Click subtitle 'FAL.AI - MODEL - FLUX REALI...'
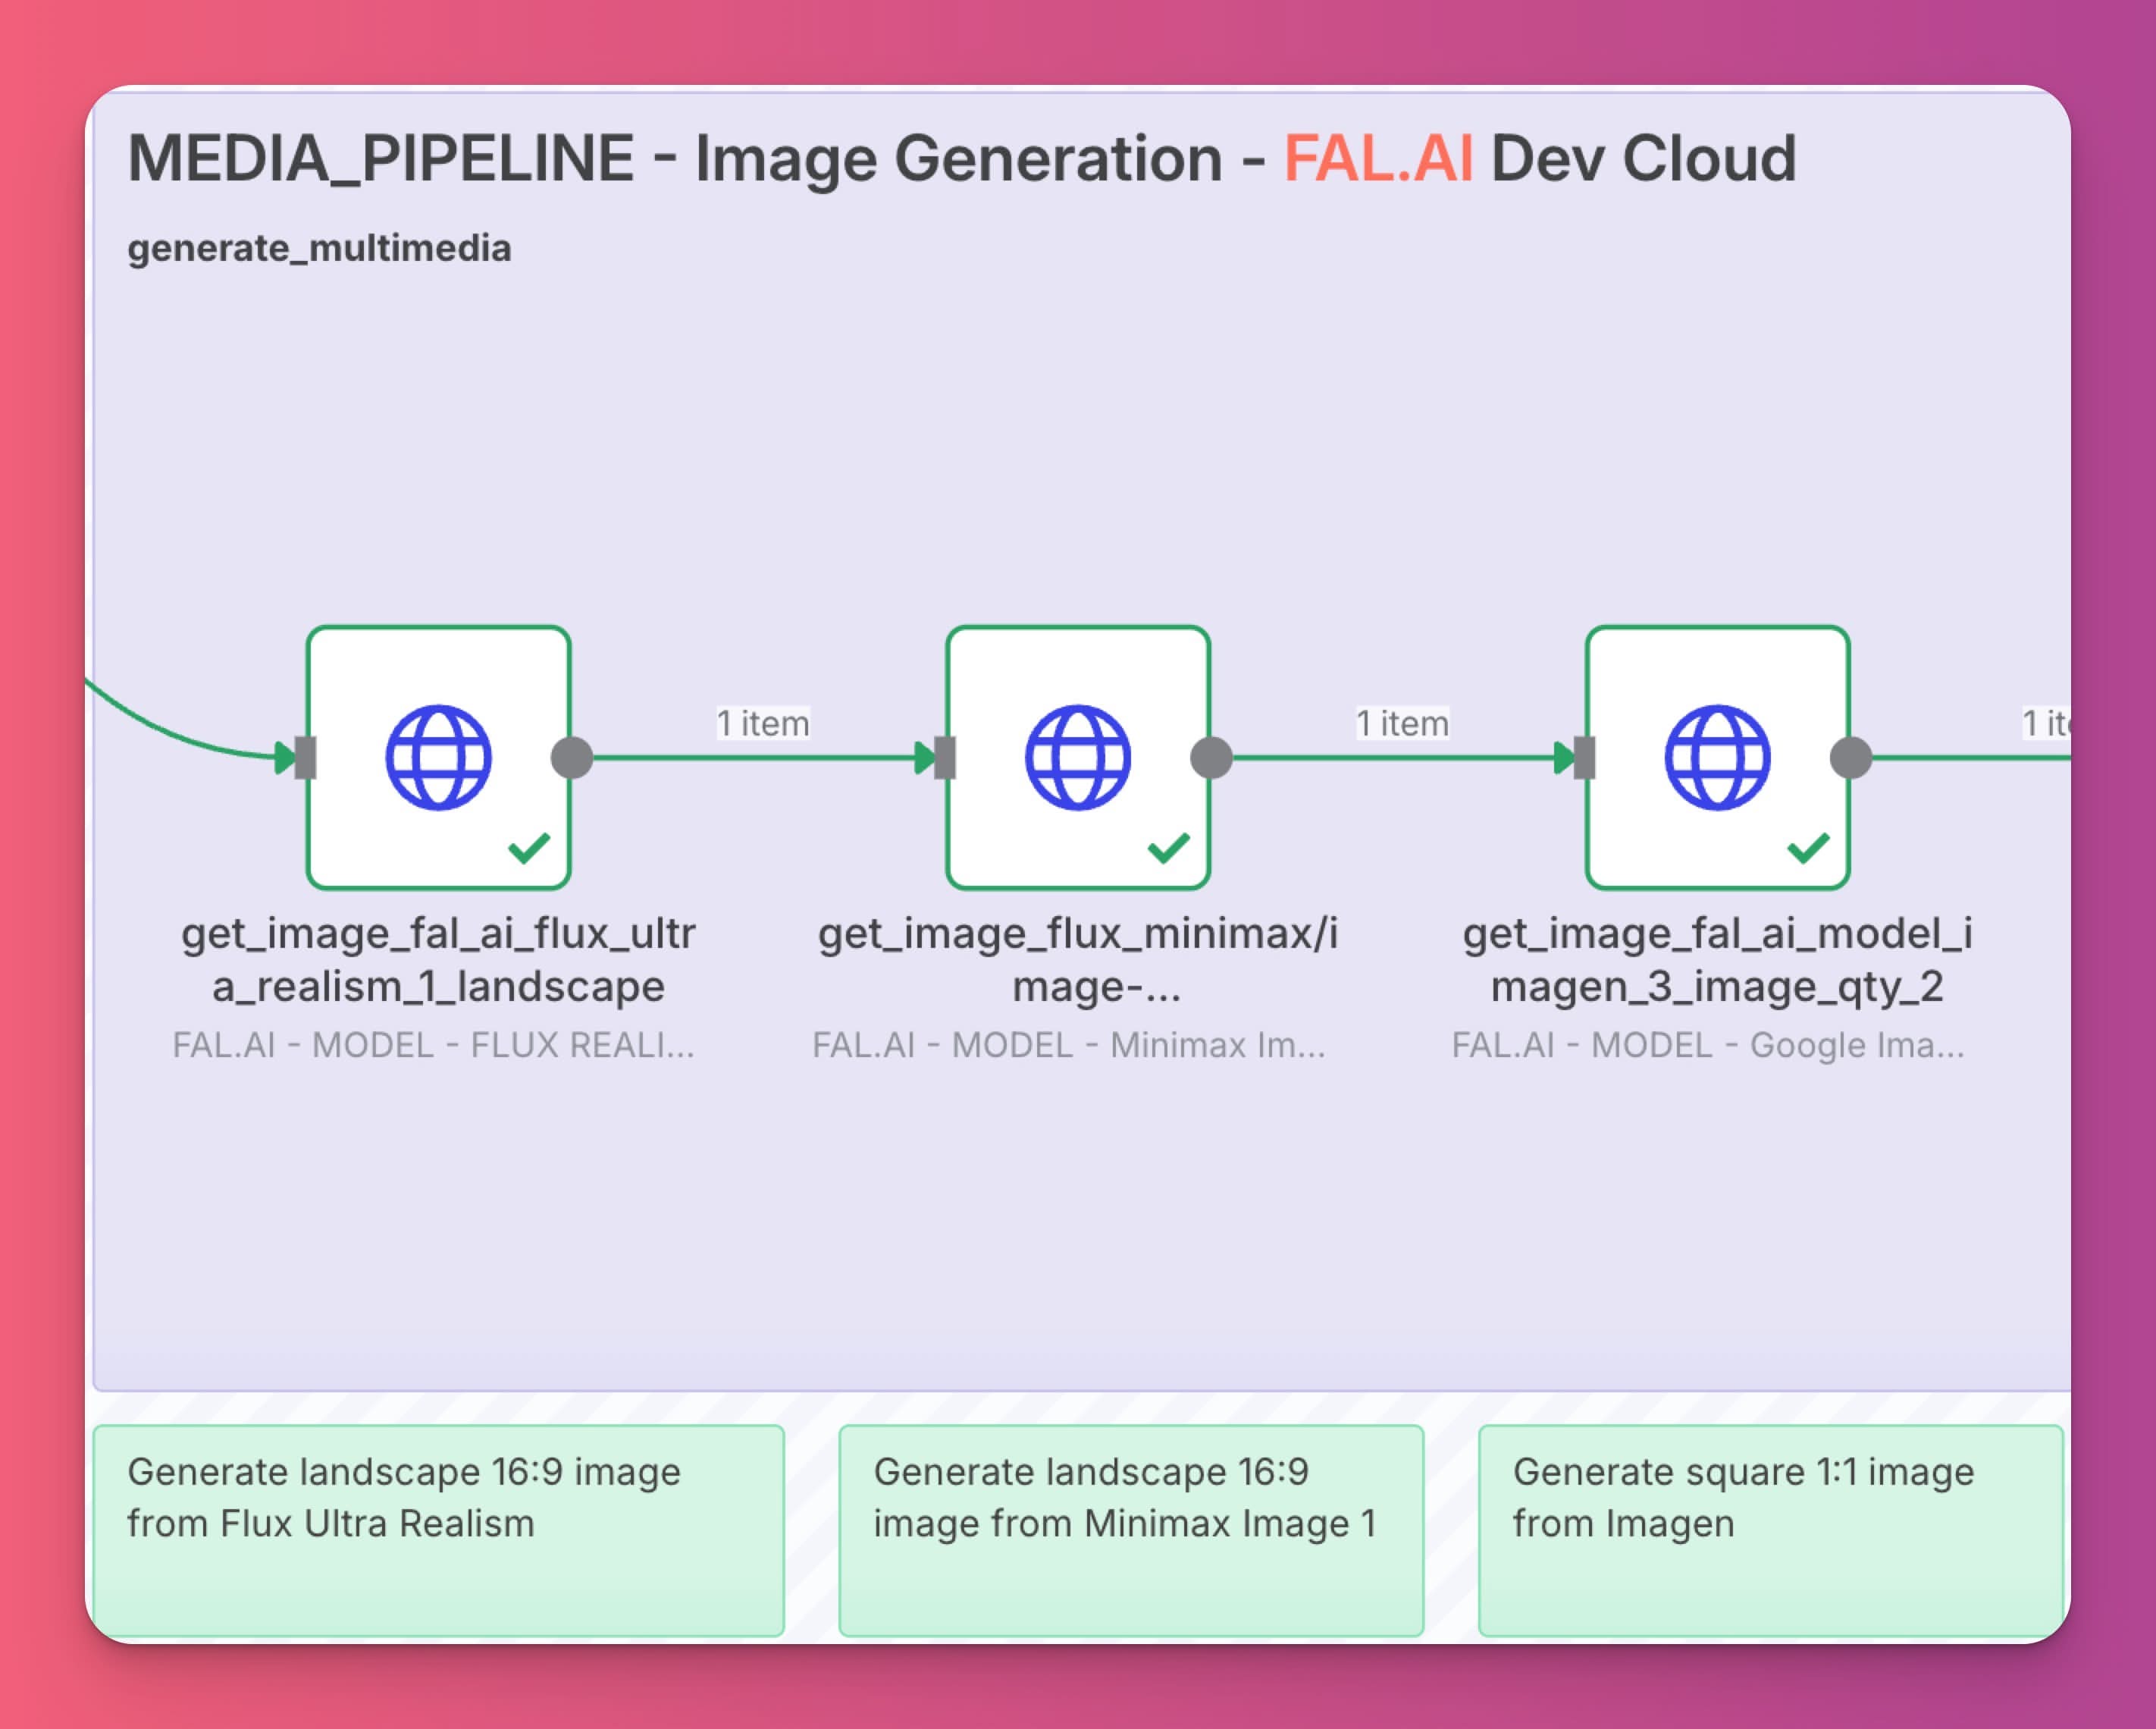 click(x=434, y=1045)
